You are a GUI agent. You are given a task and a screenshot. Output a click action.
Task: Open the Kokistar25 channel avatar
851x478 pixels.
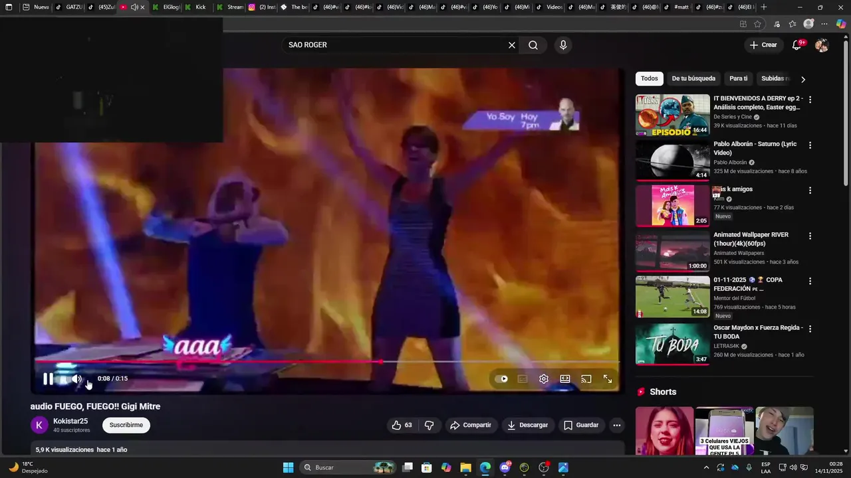(x=39, y=425)
